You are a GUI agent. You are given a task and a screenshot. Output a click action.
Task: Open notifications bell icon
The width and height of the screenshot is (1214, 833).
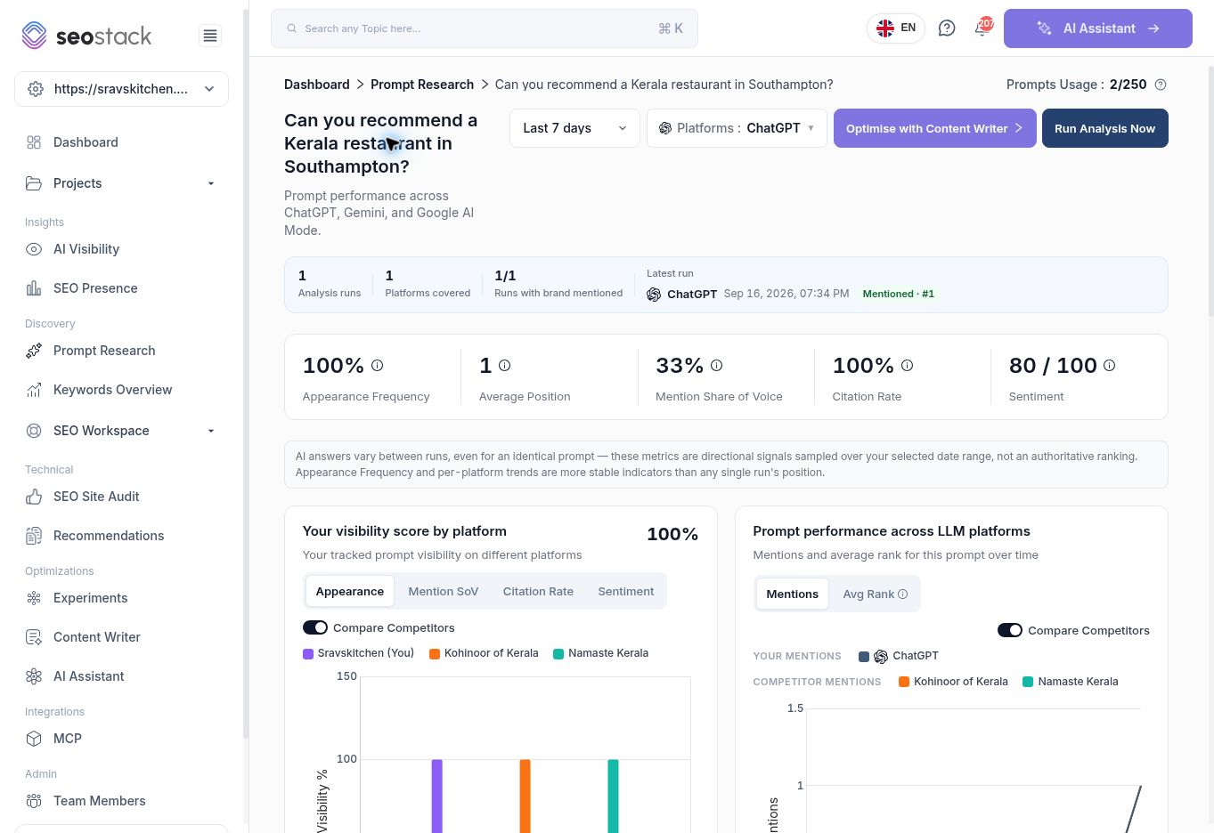pos(982,28)
